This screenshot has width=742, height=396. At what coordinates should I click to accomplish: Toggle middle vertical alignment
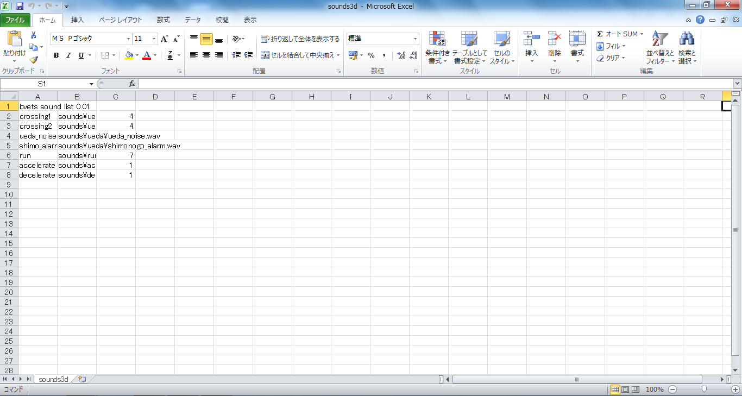pyautogui.click(x=206, y=39)
